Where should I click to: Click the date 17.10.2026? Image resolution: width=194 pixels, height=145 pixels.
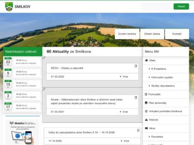point(55,141)
